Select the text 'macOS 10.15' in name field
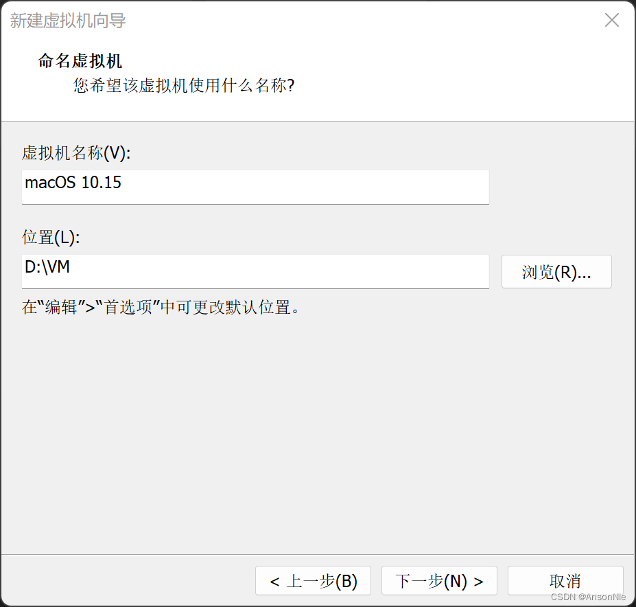The height and width of the screenshot is (607, 636). pyautogui.click(x=73, y=183)
